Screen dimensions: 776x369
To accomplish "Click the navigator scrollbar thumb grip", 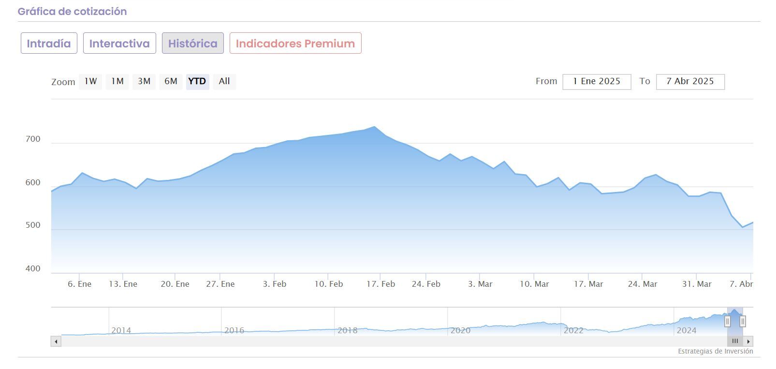I will (x=735, y=341).
